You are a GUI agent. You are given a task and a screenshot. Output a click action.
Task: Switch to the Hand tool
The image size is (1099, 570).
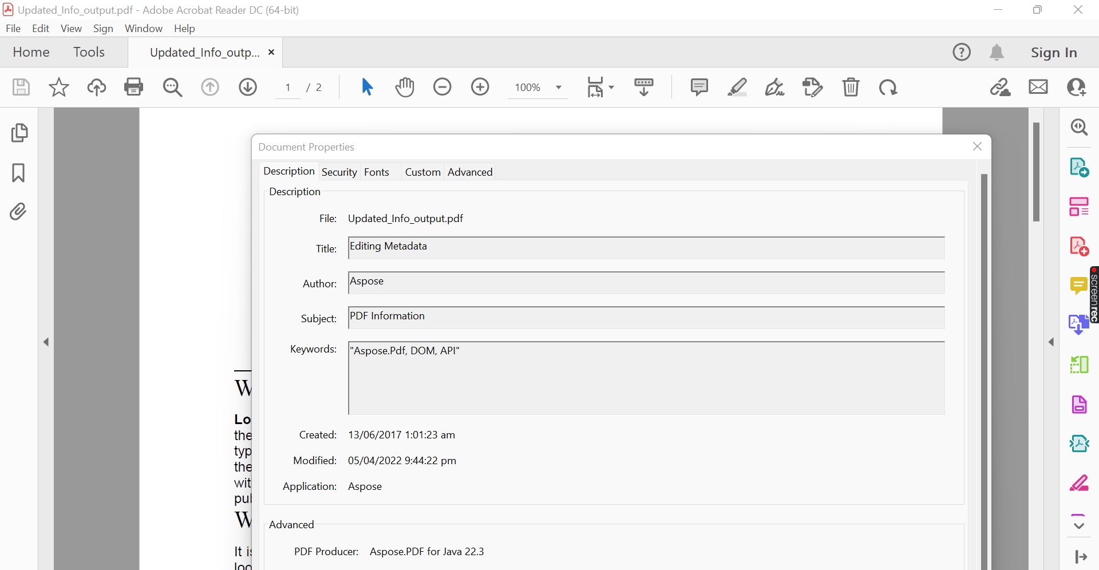(405, 87)
